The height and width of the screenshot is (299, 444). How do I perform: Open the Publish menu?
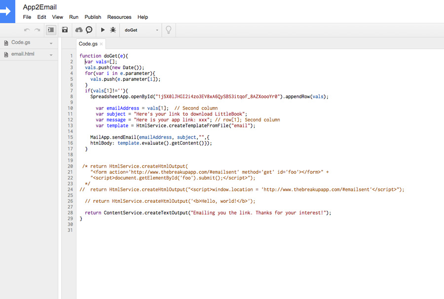[x=93, y=17]
